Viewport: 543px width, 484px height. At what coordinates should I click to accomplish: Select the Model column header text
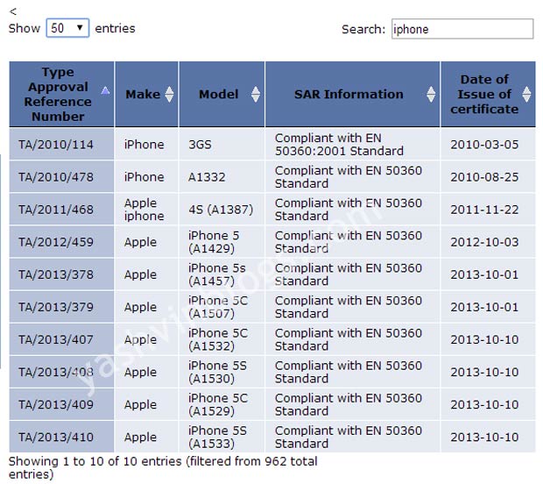218,95
